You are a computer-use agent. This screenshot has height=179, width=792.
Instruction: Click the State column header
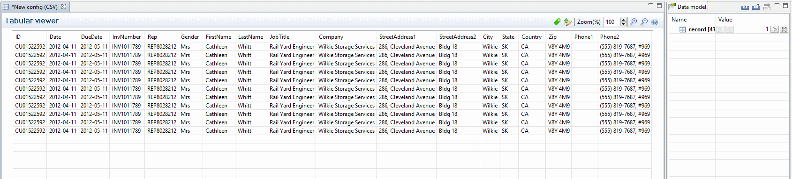(509, 37)
